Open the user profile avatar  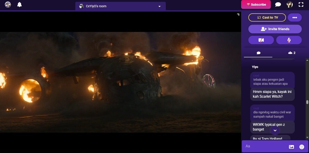(289, 5)
